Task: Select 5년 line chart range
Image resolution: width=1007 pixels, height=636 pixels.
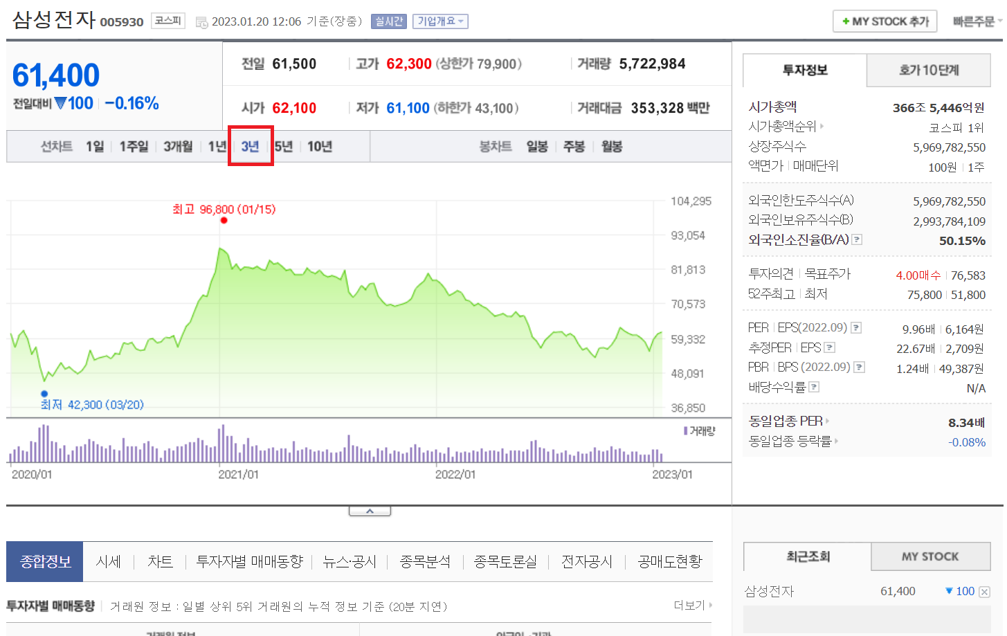Action: tap(283, 147)
